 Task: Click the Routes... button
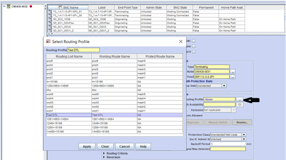[242, 122]
